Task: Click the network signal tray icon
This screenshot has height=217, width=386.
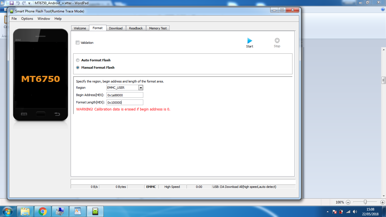Action: pyautogui.click(x=348, y=212)
